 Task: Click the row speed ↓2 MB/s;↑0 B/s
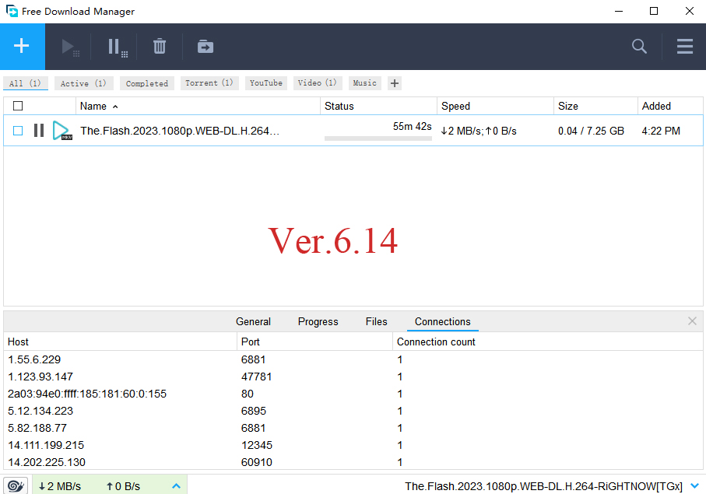[479, 131]
